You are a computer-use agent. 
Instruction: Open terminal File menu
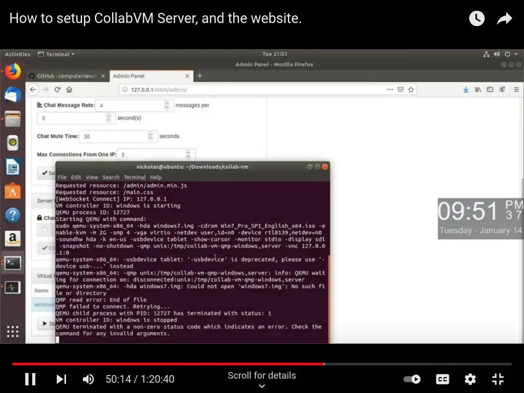click(x=62, y=177)
